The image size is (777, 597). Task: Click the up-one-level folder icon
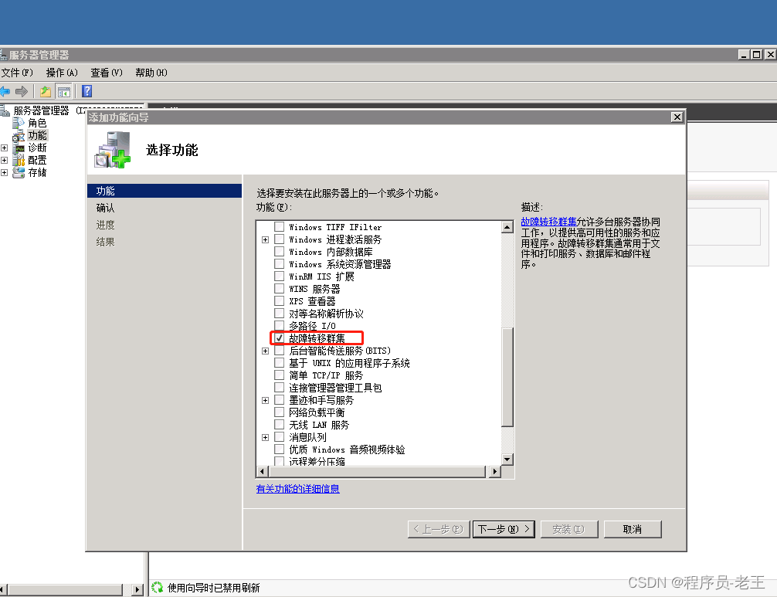[46, 91]
